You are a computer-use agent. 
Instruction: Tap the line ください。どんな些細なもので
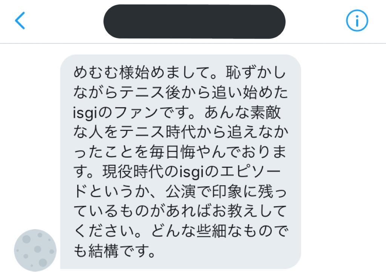[181, 231]
